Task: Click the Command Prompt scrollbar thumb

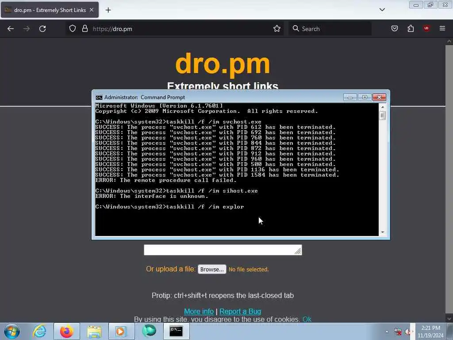Action: (383, 116)
